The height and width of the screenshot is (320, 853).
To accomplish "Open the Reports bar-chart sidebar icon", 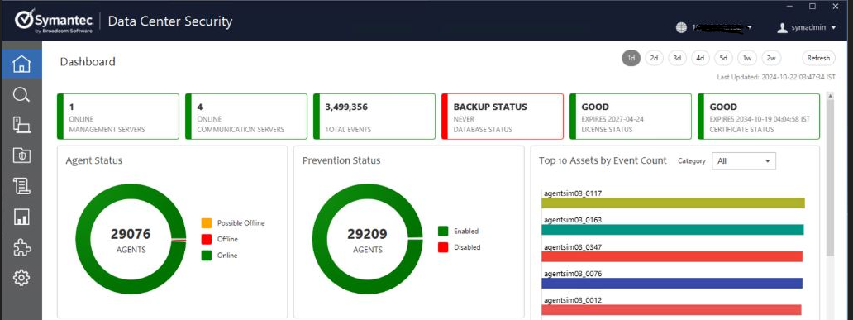I will (x=21, y=217).
